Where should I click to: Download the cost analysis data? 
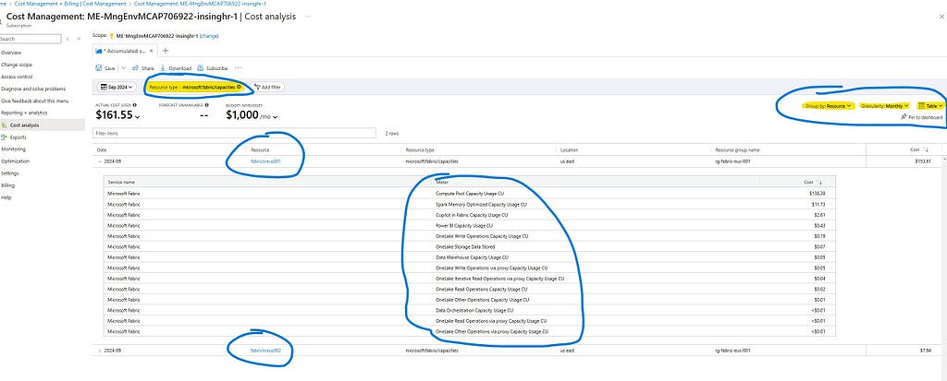point(176,68)
